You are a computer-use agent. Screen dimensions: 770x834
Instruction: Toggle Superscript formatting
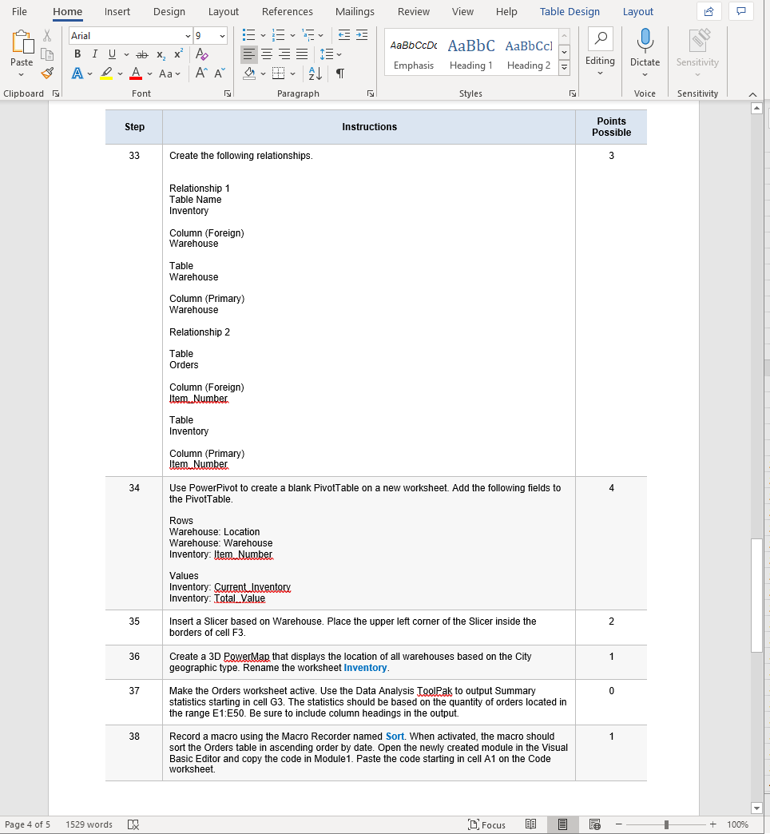[178, 54]
